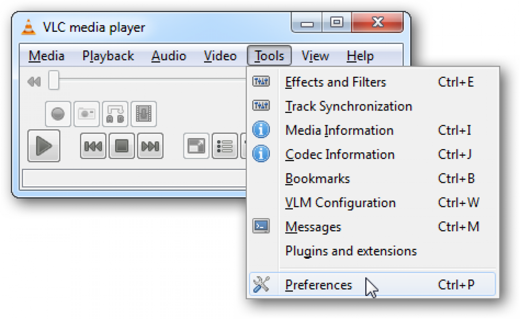Viewport: 520px width, 319px height.
Task: Toggle fullscreen video button
Action: 196,146
